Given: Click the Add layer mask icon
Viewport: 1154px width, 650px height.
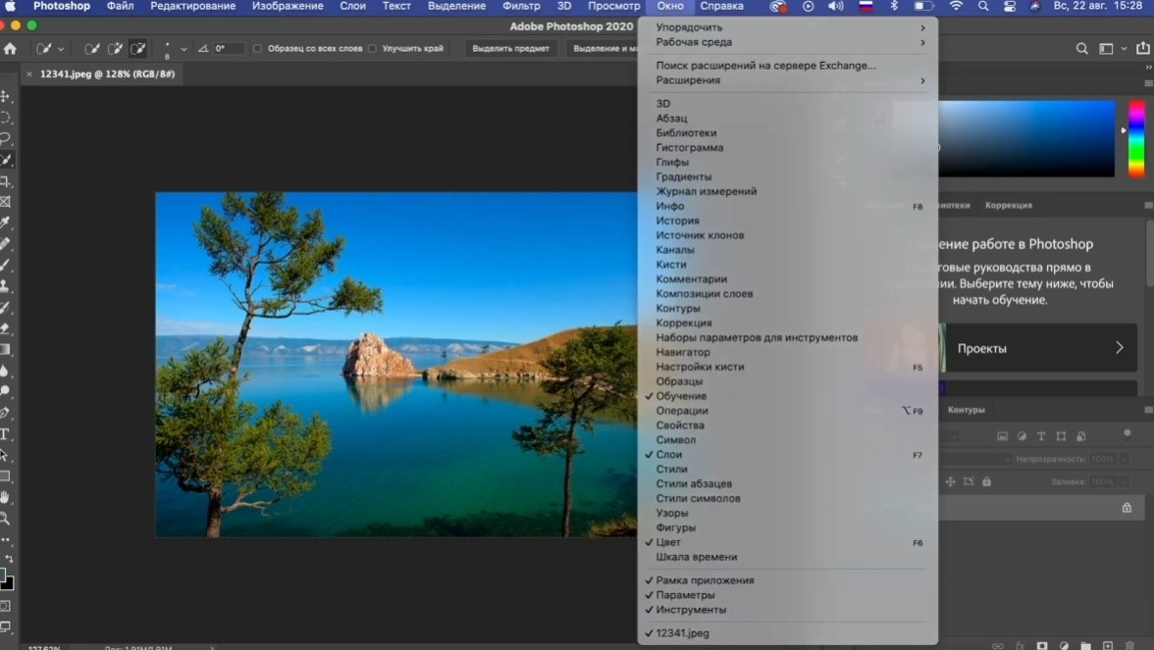Looking at the screenshot, I should 1042,645.
